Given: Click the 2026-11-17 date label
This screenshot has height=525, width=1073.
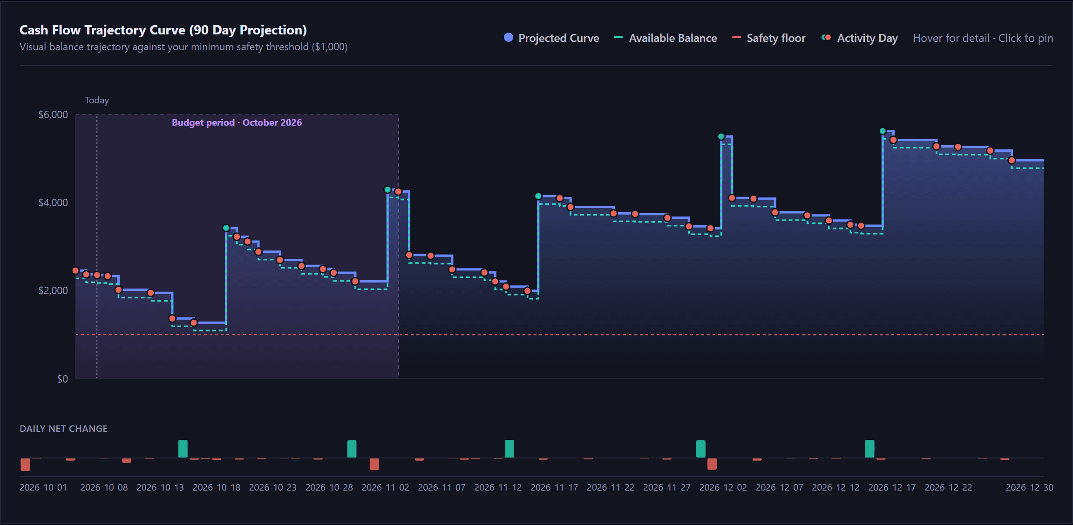Looking at the screenshot, I should [554, 487].
